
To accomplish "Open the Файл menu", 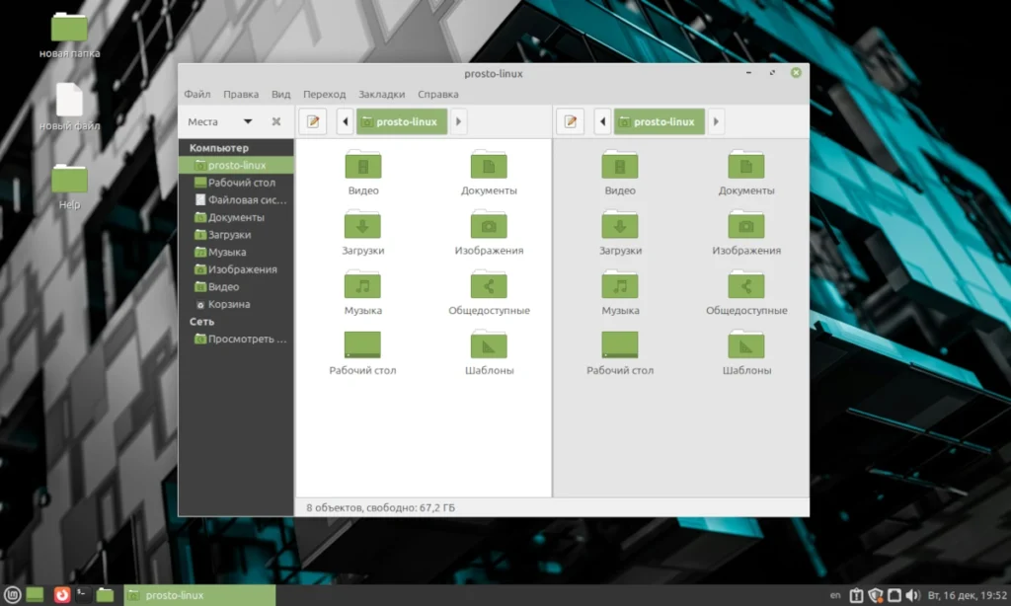I will pyautogui.click(x=197, y=94).
